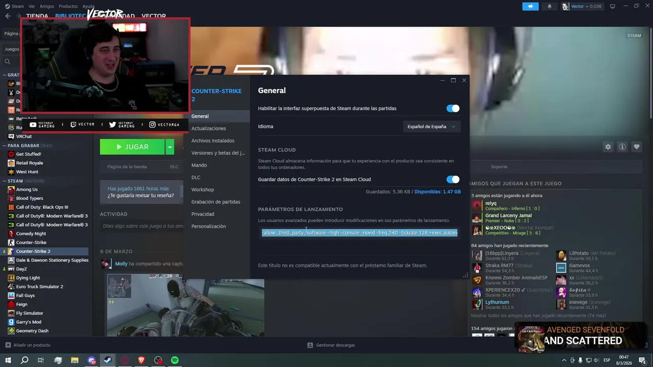Screen dimensions: 653x367
Task: Select Call of Duty: Black Ops III
Action: [42, 207]
